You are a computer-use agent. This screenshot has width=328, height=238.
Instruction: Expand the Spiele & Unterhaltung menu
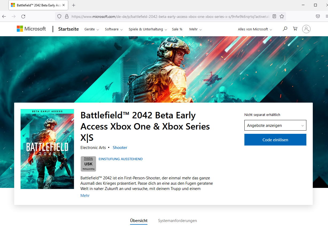(148, 29)
